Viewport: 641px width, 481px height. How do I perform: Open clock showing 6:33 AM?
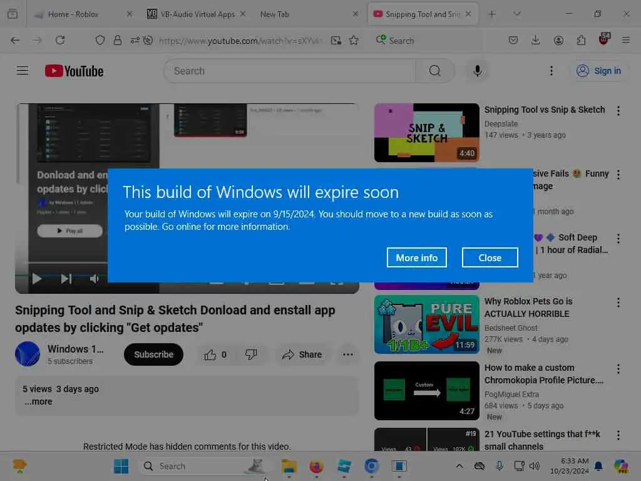click(569, 466)
